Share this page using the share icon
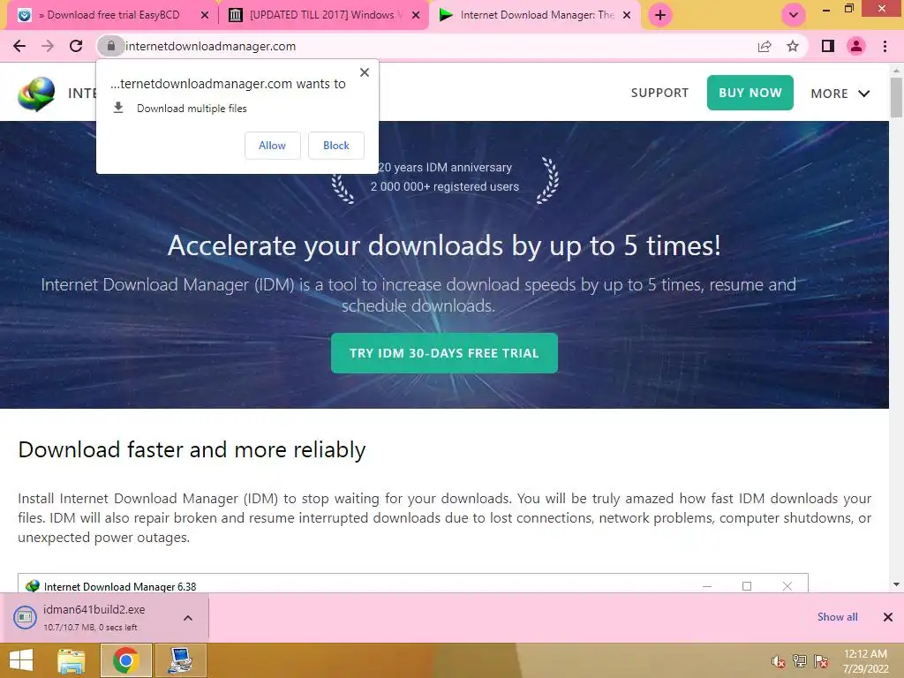The width and height of the screenshot is (904, 678). coord(765,46)
